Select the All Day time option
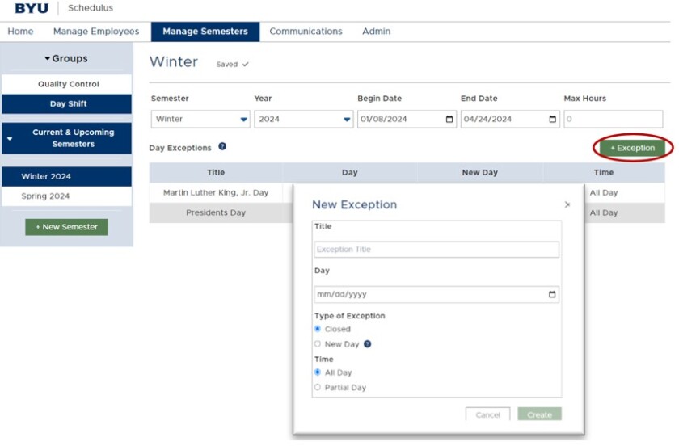The height and width of the screenshot is (446, 679). click(318, 372)
